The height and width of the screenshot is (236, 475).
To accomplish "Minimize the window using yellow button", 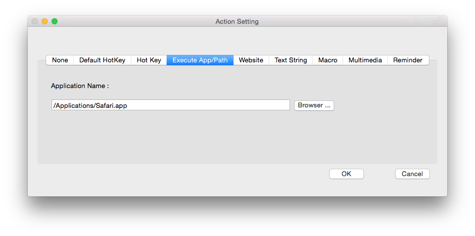I will pos(45,21).
